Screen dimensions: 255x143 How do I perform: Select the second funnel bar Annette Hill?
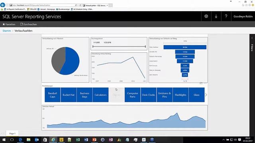(185, 52)
